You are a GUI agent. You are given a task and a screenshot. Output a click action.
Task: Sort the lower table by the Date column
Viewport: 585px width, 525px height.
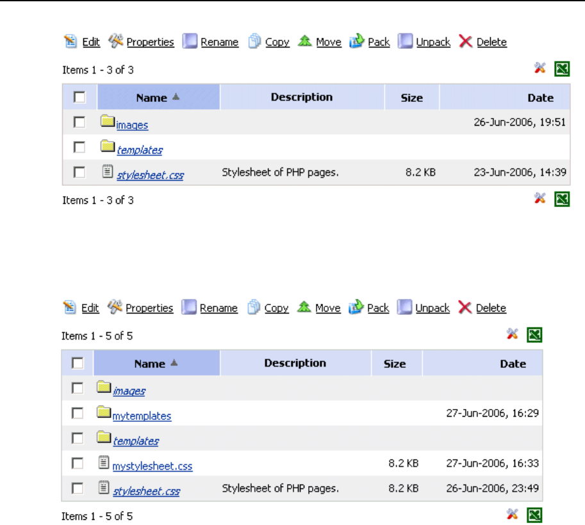[x=513, y=363]
